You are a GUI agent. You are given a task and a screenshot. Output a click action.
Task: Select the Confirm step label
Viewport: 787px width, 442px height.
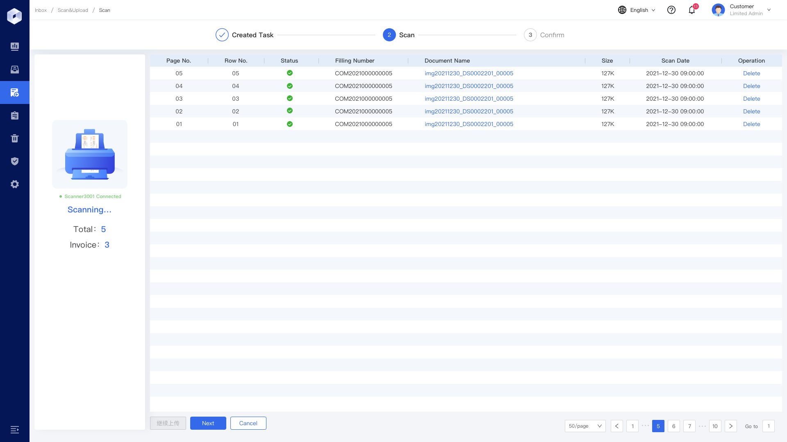tap(552, 35)
